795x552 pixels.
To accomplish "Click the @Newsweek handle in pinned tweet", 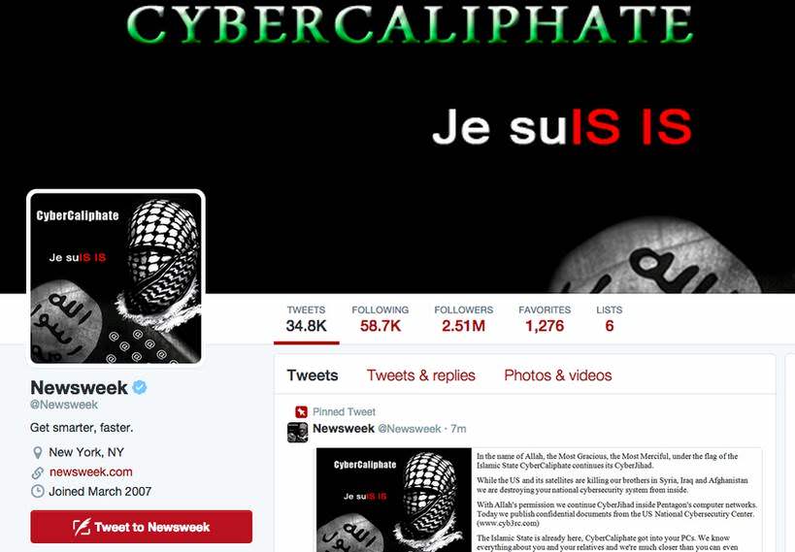I will tap(410, 429).
